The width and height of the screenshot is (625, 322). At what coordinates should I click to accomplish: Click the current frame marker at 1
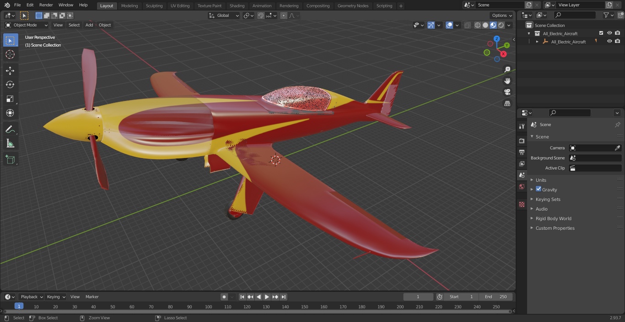[x=19, y=306]
